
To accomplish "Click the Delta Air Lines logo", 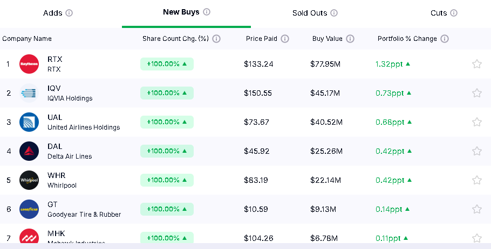I will (29, 151).
